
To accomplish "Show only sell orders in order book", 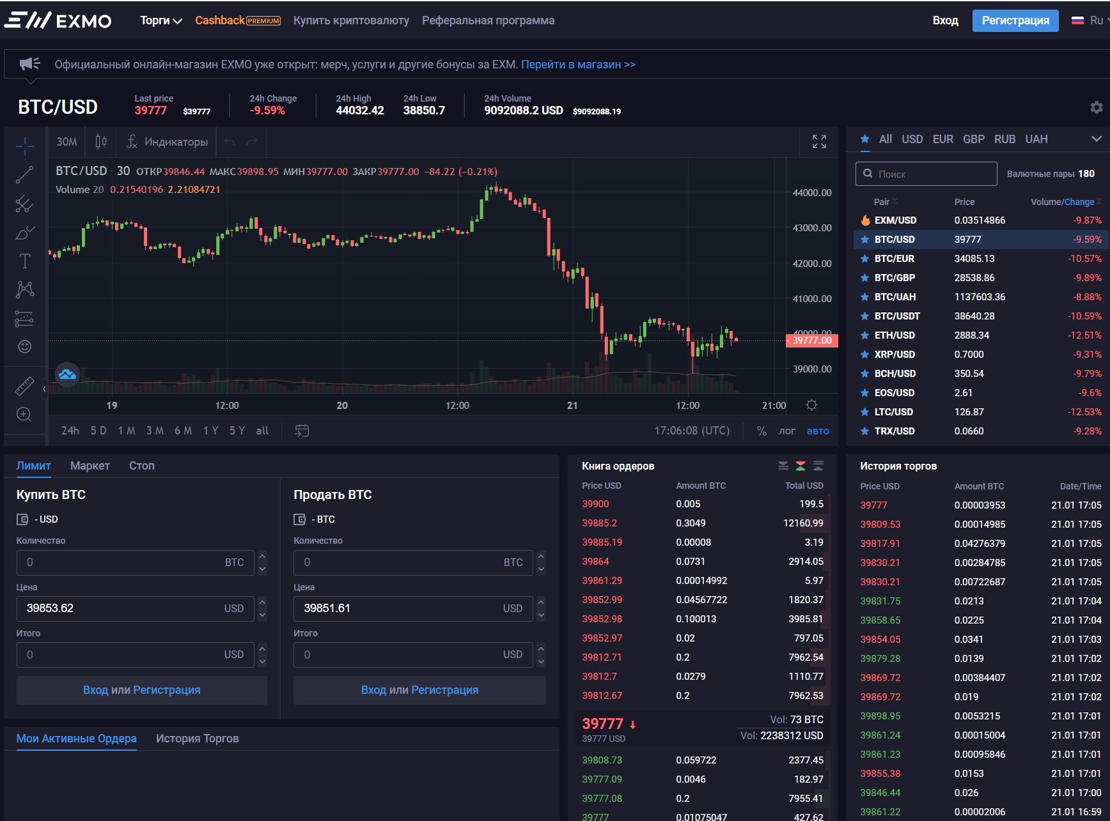I will point(783,466).
